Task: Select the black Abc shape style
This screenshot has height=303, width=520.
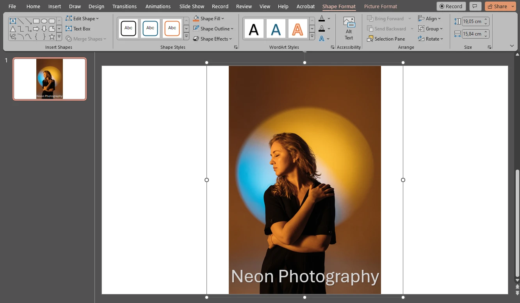Action: pyautogui.click(x=128, y=28)
